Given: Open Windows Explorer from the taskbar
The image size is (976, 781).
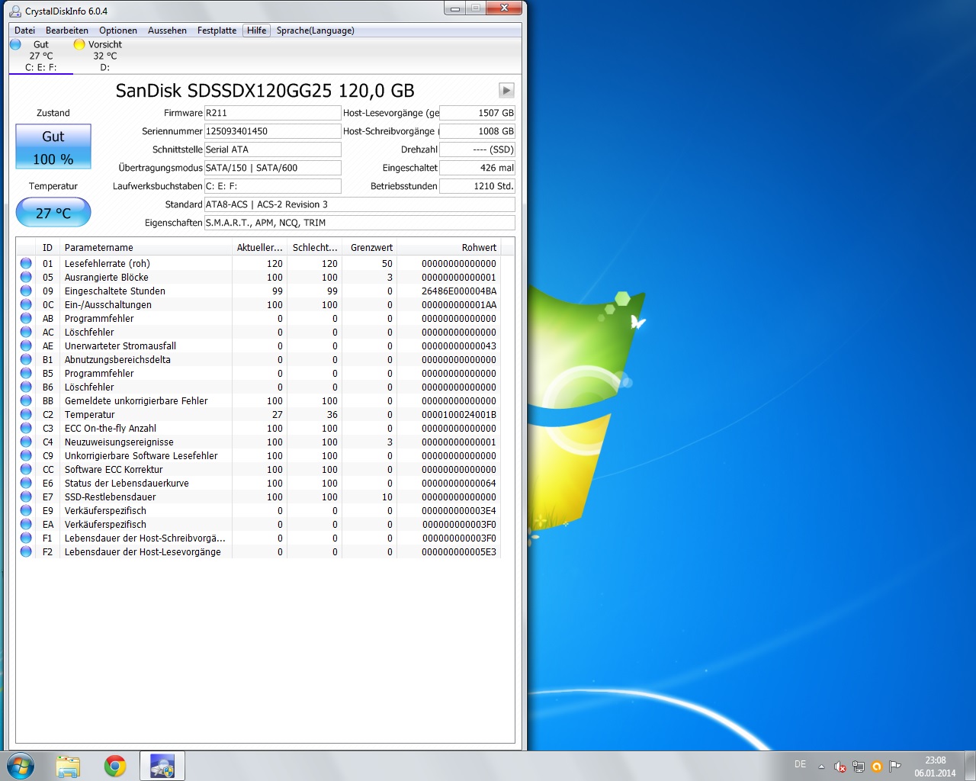Looking at the screenshot, I should pos(68,766).
